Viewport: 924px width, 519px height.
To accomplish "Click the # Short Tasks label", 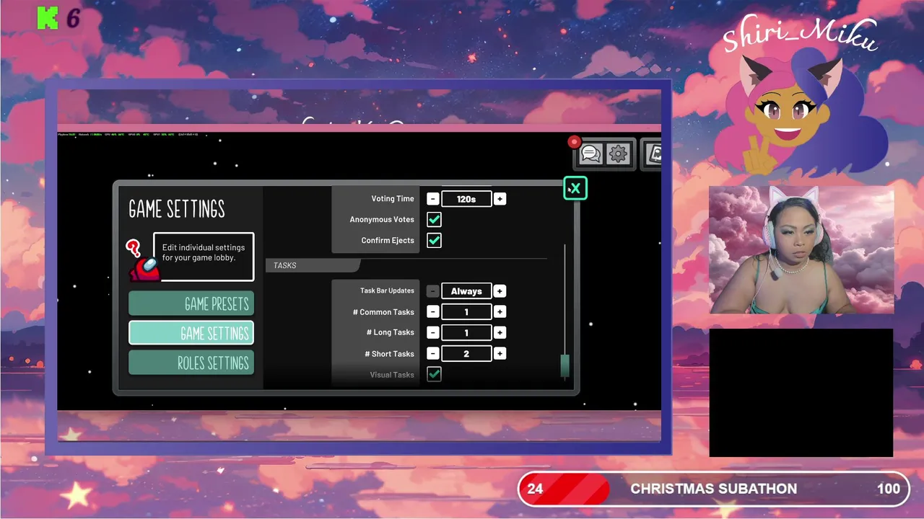I will coord(389,354).
